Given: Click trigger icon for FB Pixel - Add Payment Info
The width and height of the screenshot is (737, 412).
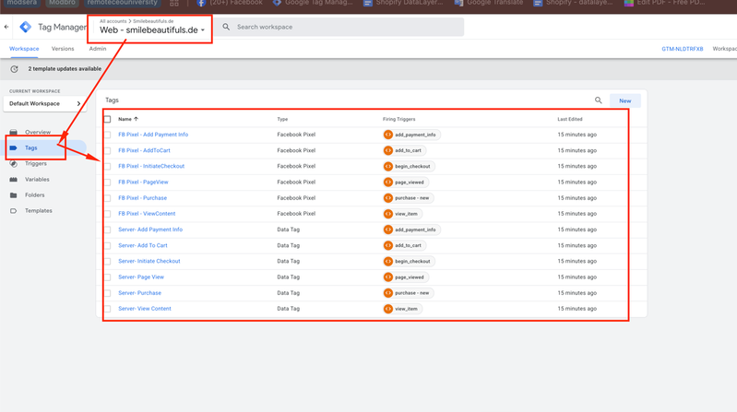Looking at the screenshot, I should click(x=387, y=135).
